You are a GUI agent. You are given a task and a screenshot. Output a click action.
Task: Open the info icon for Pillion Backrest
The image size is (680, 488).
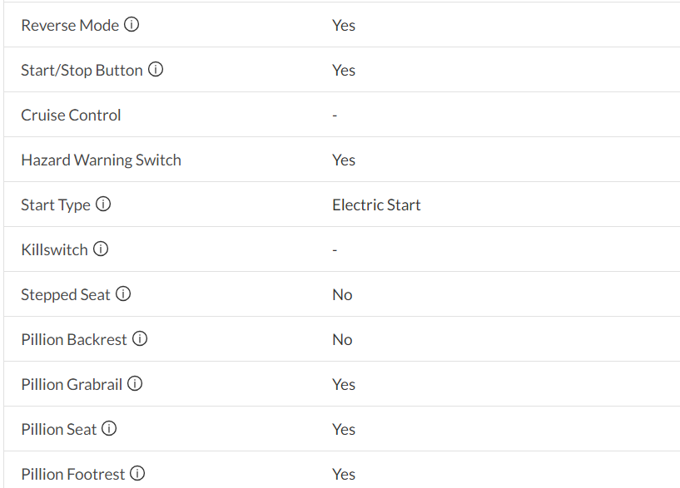point(140,339)
